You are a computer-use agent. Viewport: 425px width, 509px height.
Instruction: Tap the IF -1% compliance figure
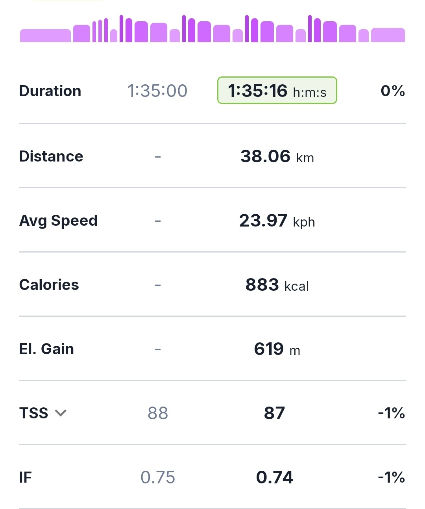[391, 477]
